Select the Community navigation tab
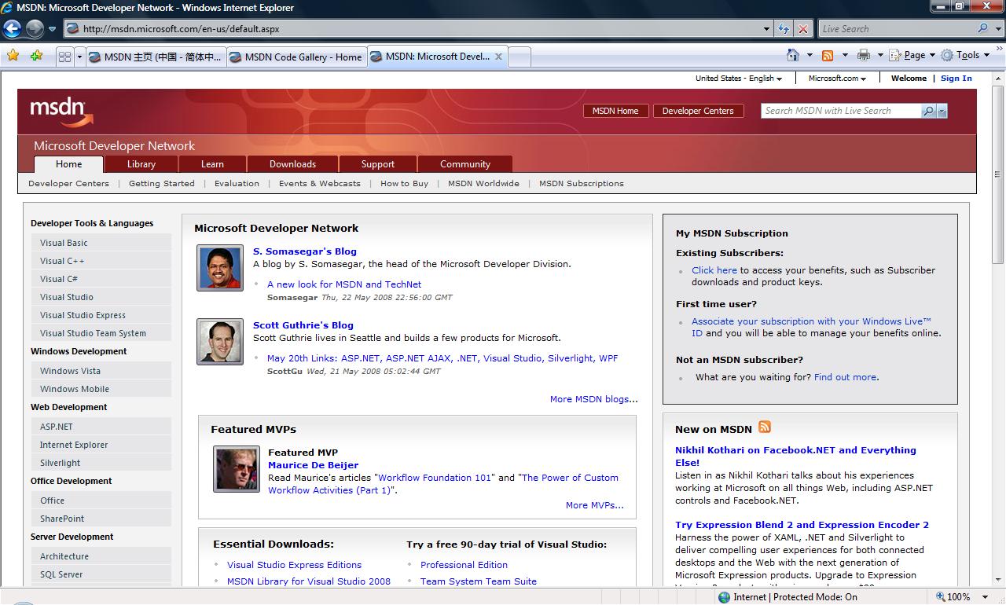The width and height of the screenshot is (1006, 605). click(465, 164)
